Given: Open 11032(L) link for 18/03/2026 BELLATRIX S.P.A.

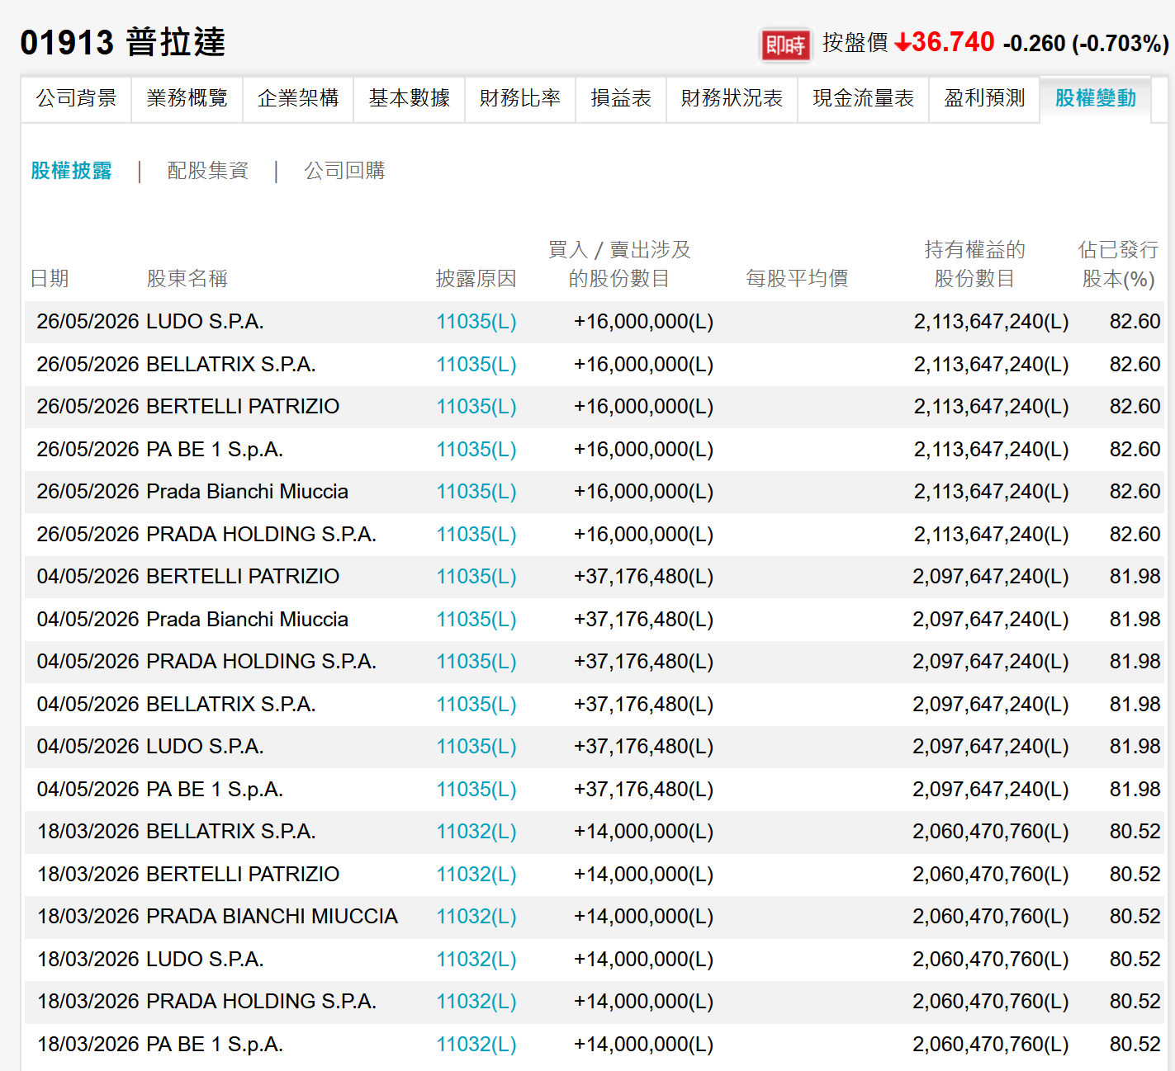Looking at the screenshot, I should tap(476, 832).
